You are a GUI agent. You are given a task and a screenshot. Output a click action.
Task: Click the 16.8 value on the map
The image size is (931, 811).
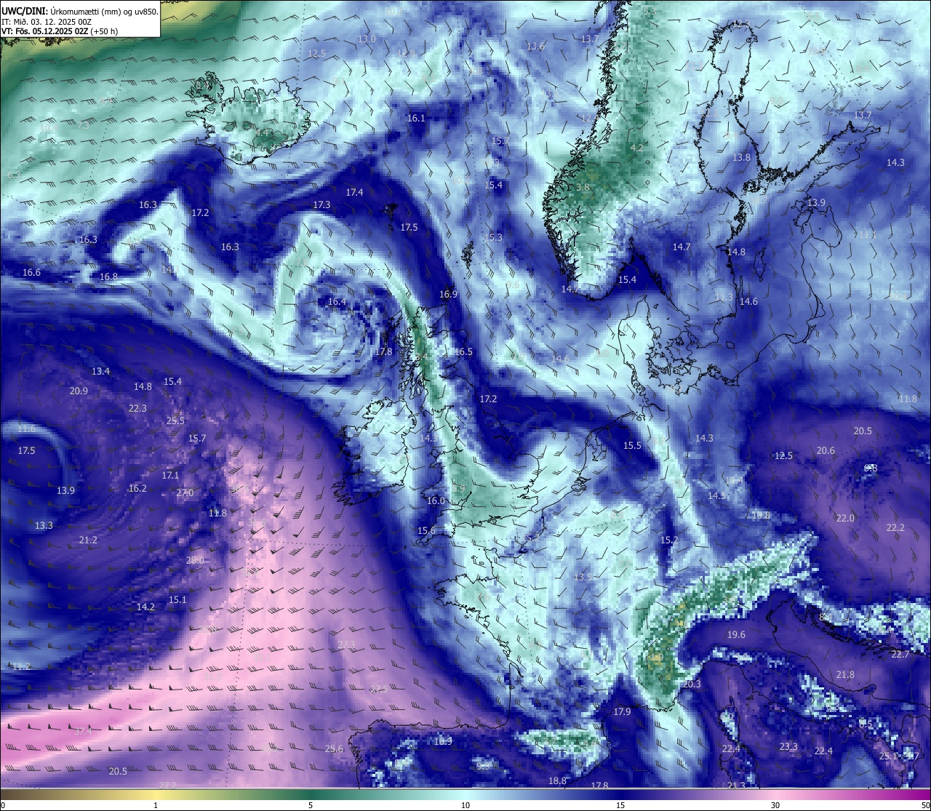tap(108, 276)
